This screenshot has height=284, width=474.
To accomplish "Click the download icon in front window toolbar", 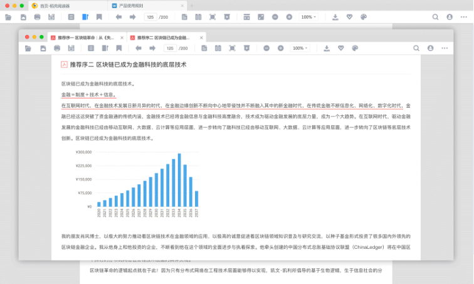I will coord(326,48).
